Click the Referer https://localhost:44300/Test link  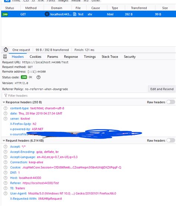pos(40,183)
